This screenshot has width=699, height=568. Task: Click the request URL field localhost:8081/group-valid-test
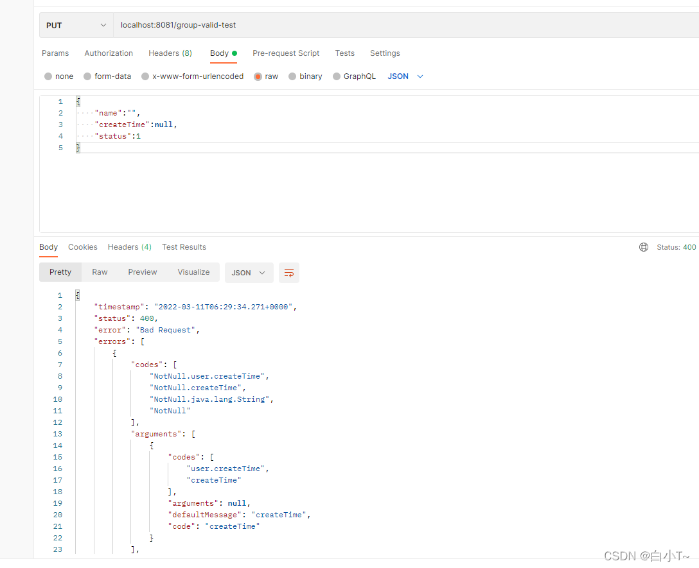[x=405, y=26]
